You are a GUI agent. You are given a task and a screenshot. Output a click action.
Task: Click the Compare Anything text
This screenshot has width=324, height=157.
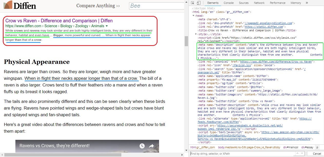(x=98, y=6)
